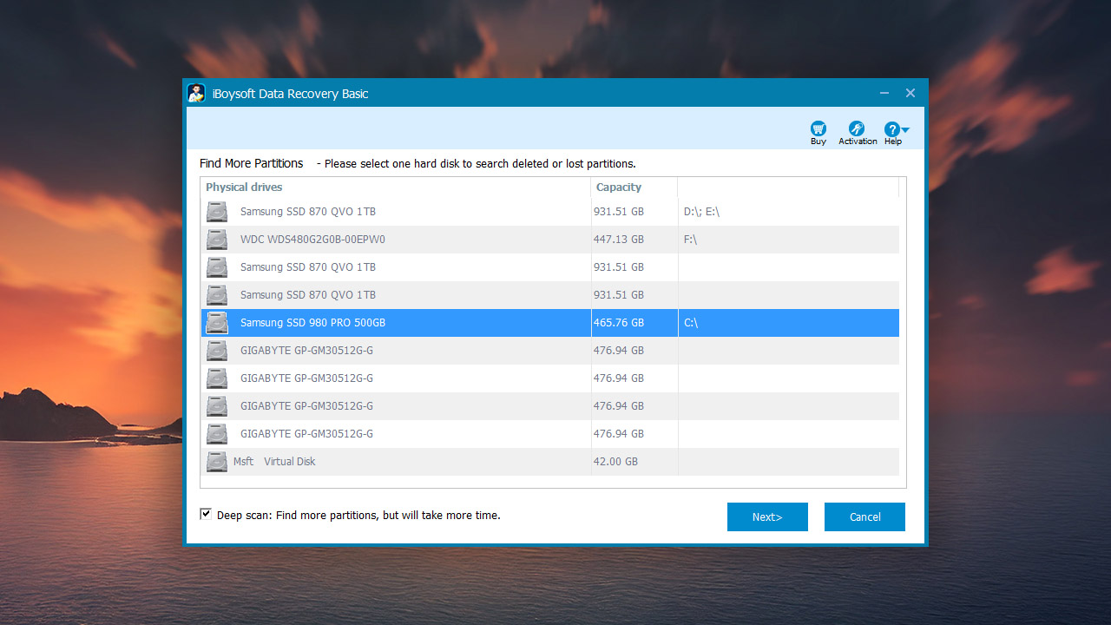The width and height of the screenshot is (1111, 625).
Task: Click the Msft Virtual Disk drive icon
Action: [x=217, y=462]
